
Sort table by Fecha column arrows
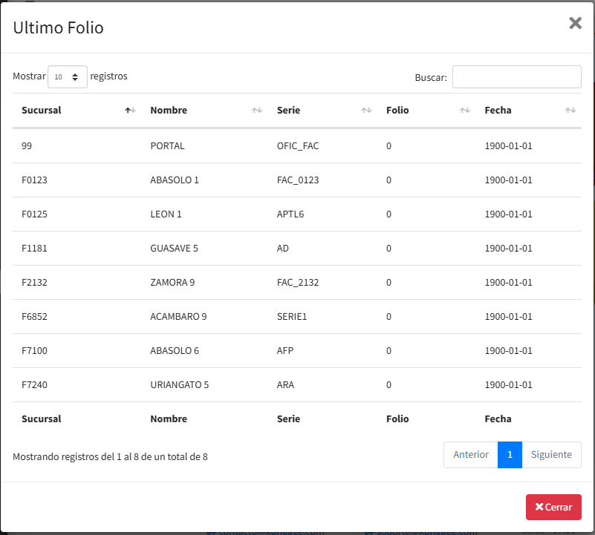point(570,111)
